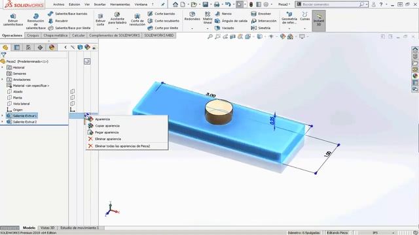Viewport: 419px width, 235px height.
Task: Choose Saliente/Base por límite command
Action: click(69, 28)
